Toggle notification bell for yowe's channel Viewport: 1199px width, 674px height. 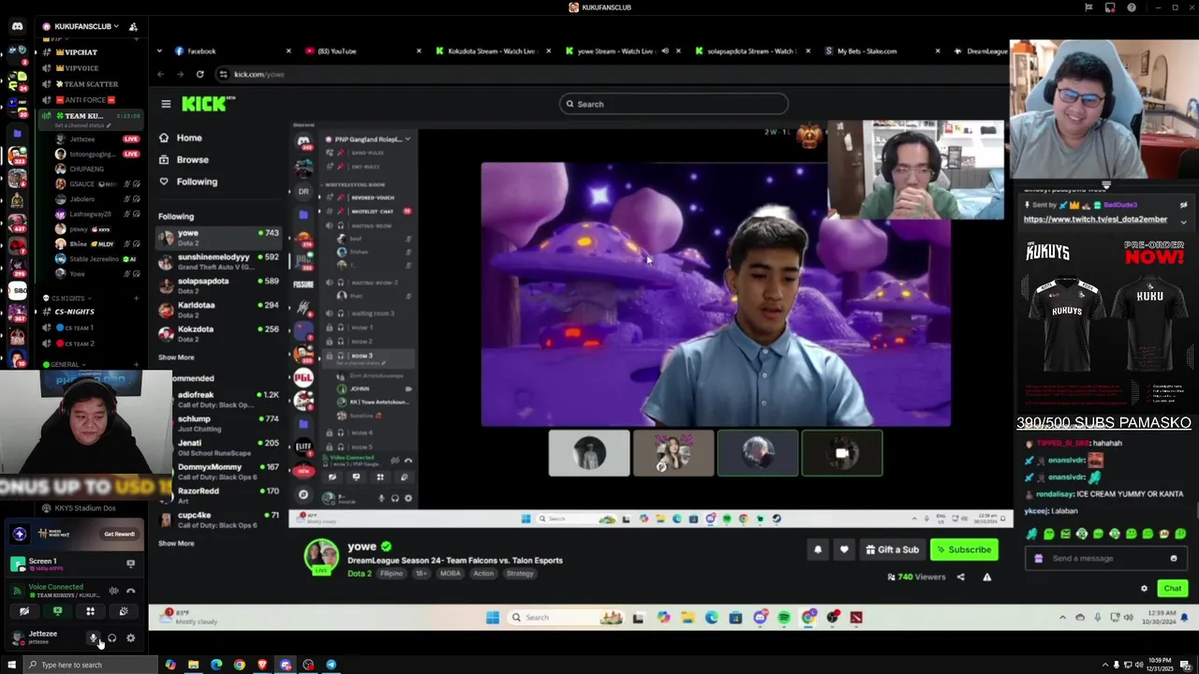click(818, 549)
